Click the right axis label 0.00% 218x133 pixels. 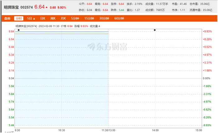point(206,78)
